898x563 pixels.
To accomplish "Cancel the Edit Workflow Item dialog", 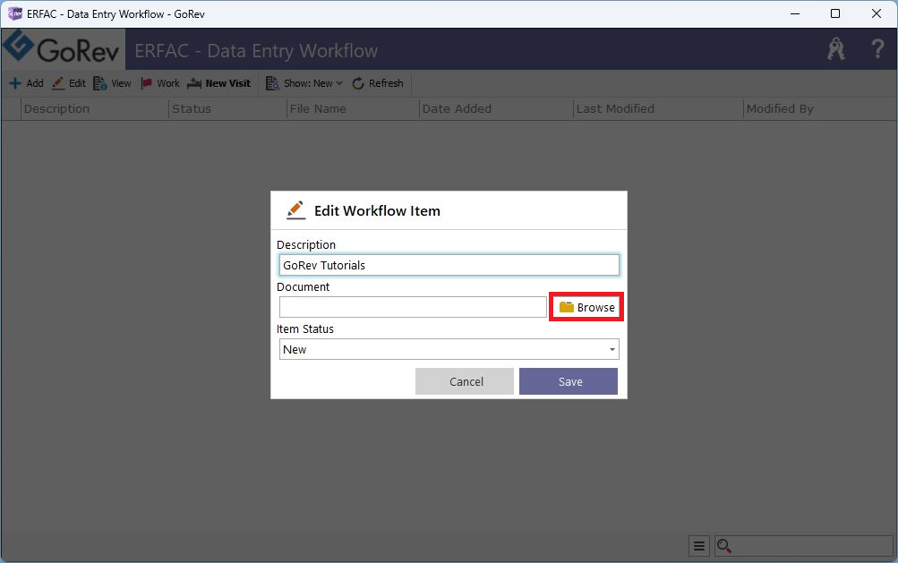I will (465, 381).
